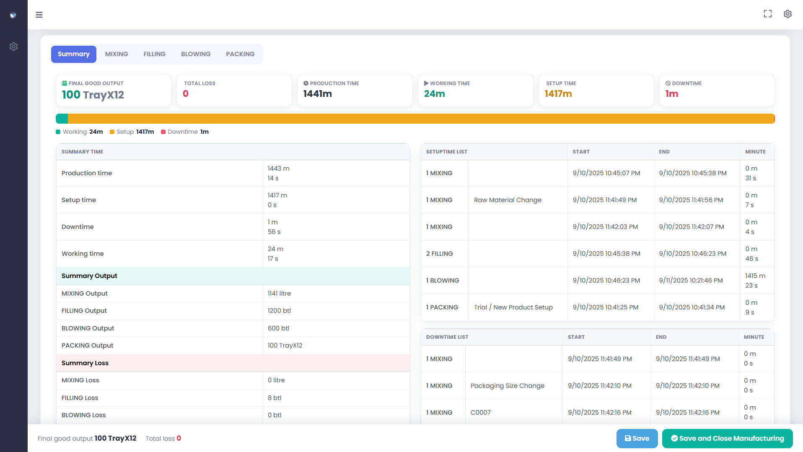803x452 pixels.
Task: Click the green Working legend swatch
Action: (x=58, y=132)
